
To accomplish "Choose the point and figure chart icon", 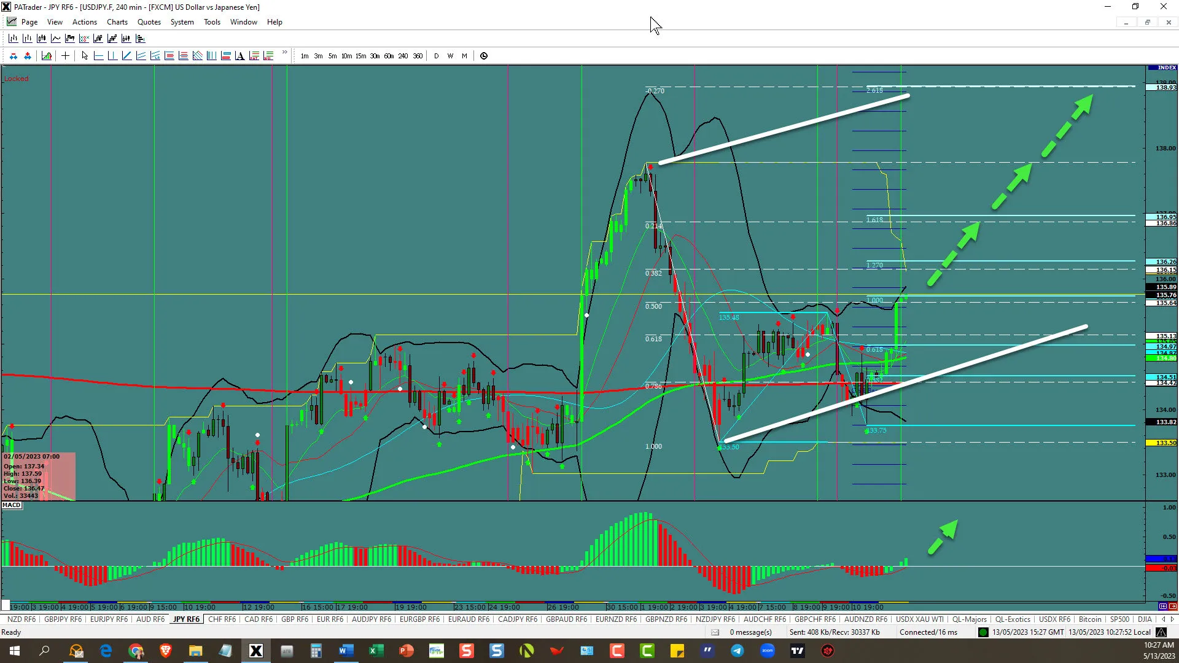I will 84,38.
